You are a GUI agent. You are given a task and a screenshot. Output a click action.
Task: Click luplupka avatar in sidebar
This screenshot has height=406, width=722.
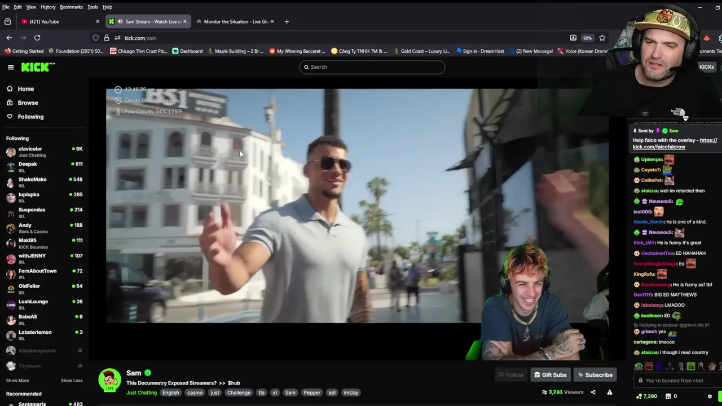tap(11, 197)
